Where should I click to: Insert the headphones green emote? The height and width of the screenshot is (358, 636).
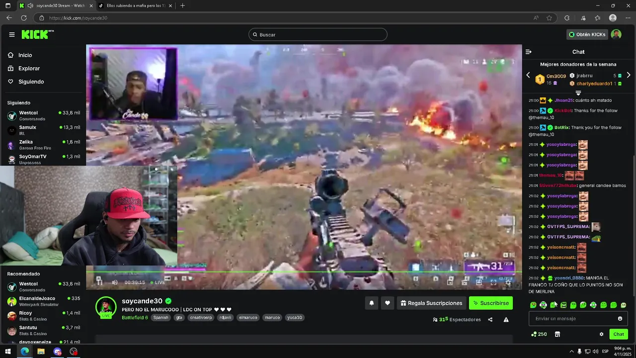(x=543, y=305)
